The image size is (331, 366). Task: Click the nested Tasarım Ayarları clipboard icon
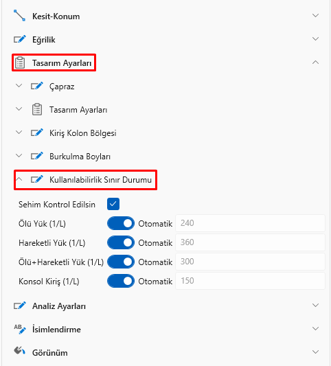pyautogui.click(x=37, y=109)
